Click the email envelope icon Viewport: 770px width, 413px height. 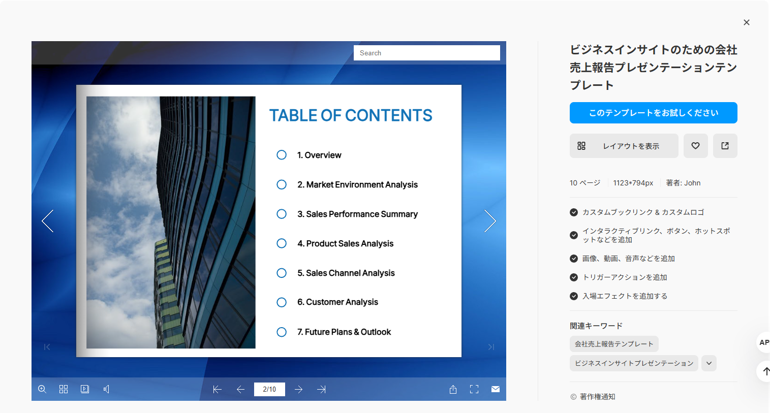(496, 389)
